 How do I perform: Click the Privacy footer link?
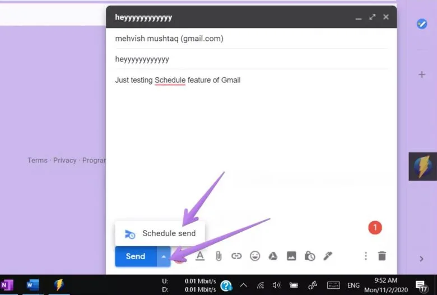[x=65, y=160]
